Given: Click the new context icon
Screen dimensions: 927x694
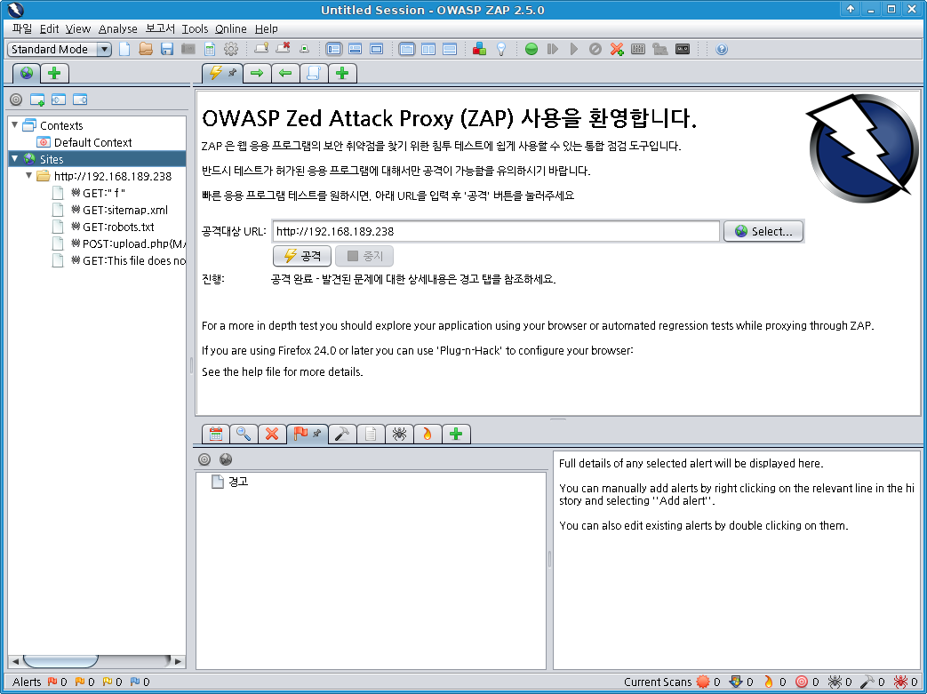Looking at the screenshot, I should pos(37,100).
